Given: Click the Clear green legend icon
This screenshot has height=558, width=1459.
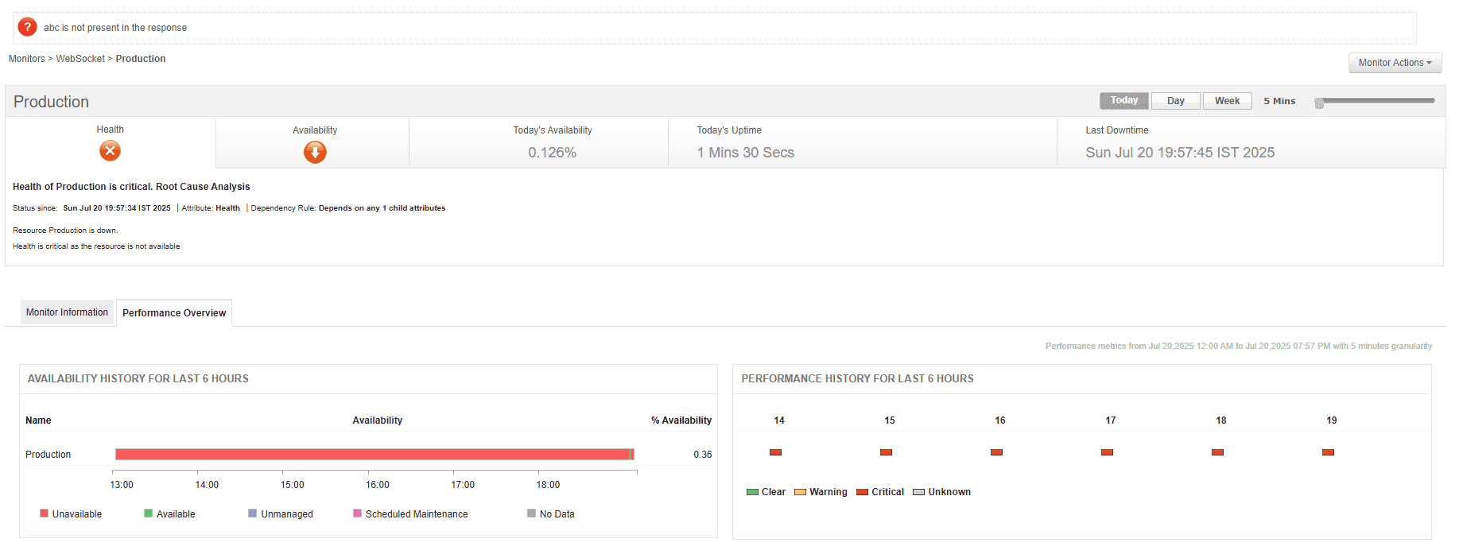Looking at the screenshot, I should pyautogui.click(x=752, y=492).
